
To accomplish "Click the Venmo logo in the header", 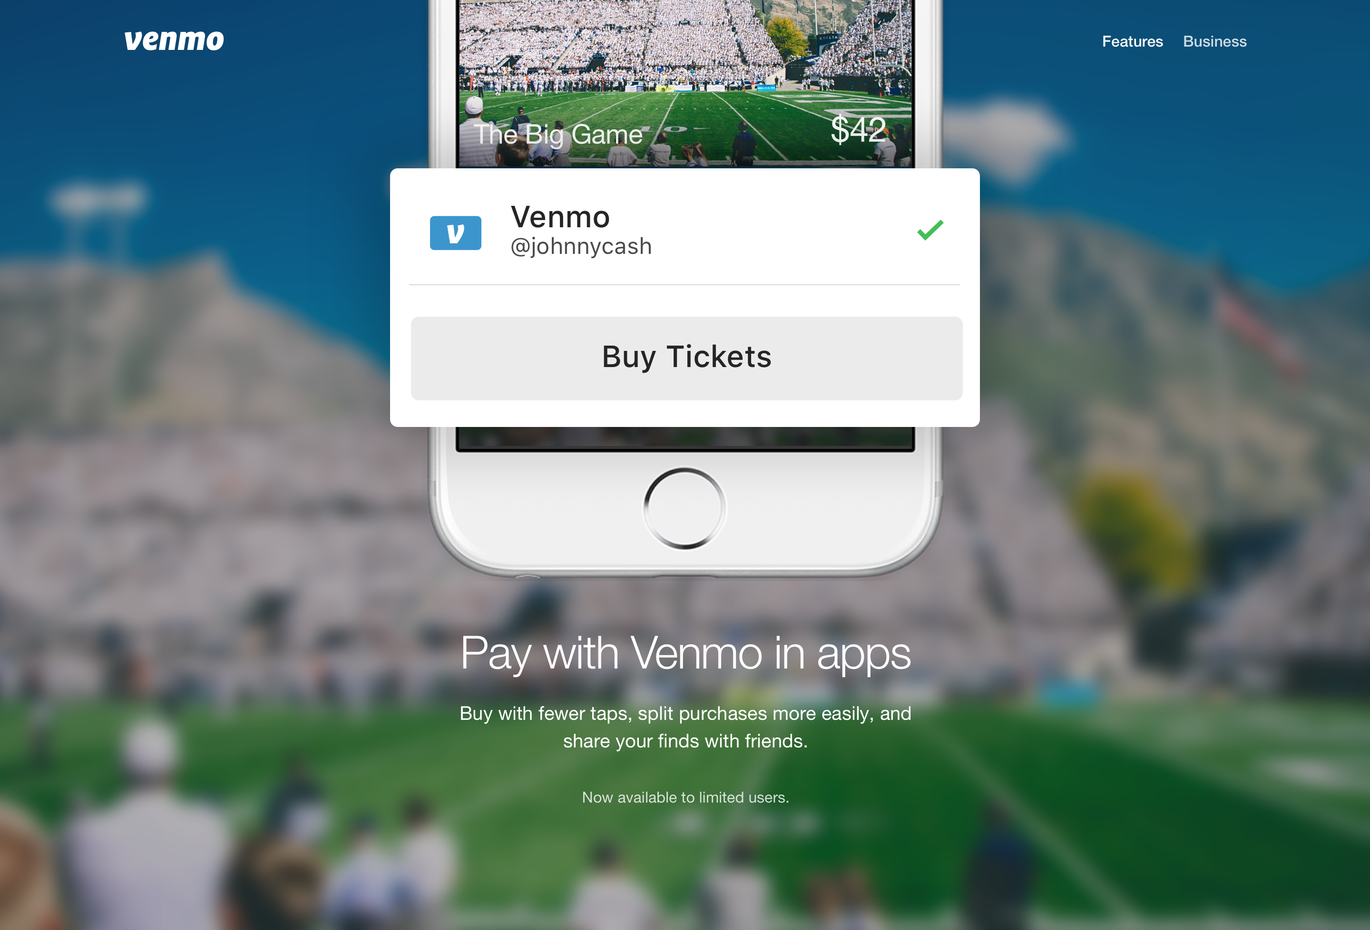I will pyautogui.click(x=174, y=40).
